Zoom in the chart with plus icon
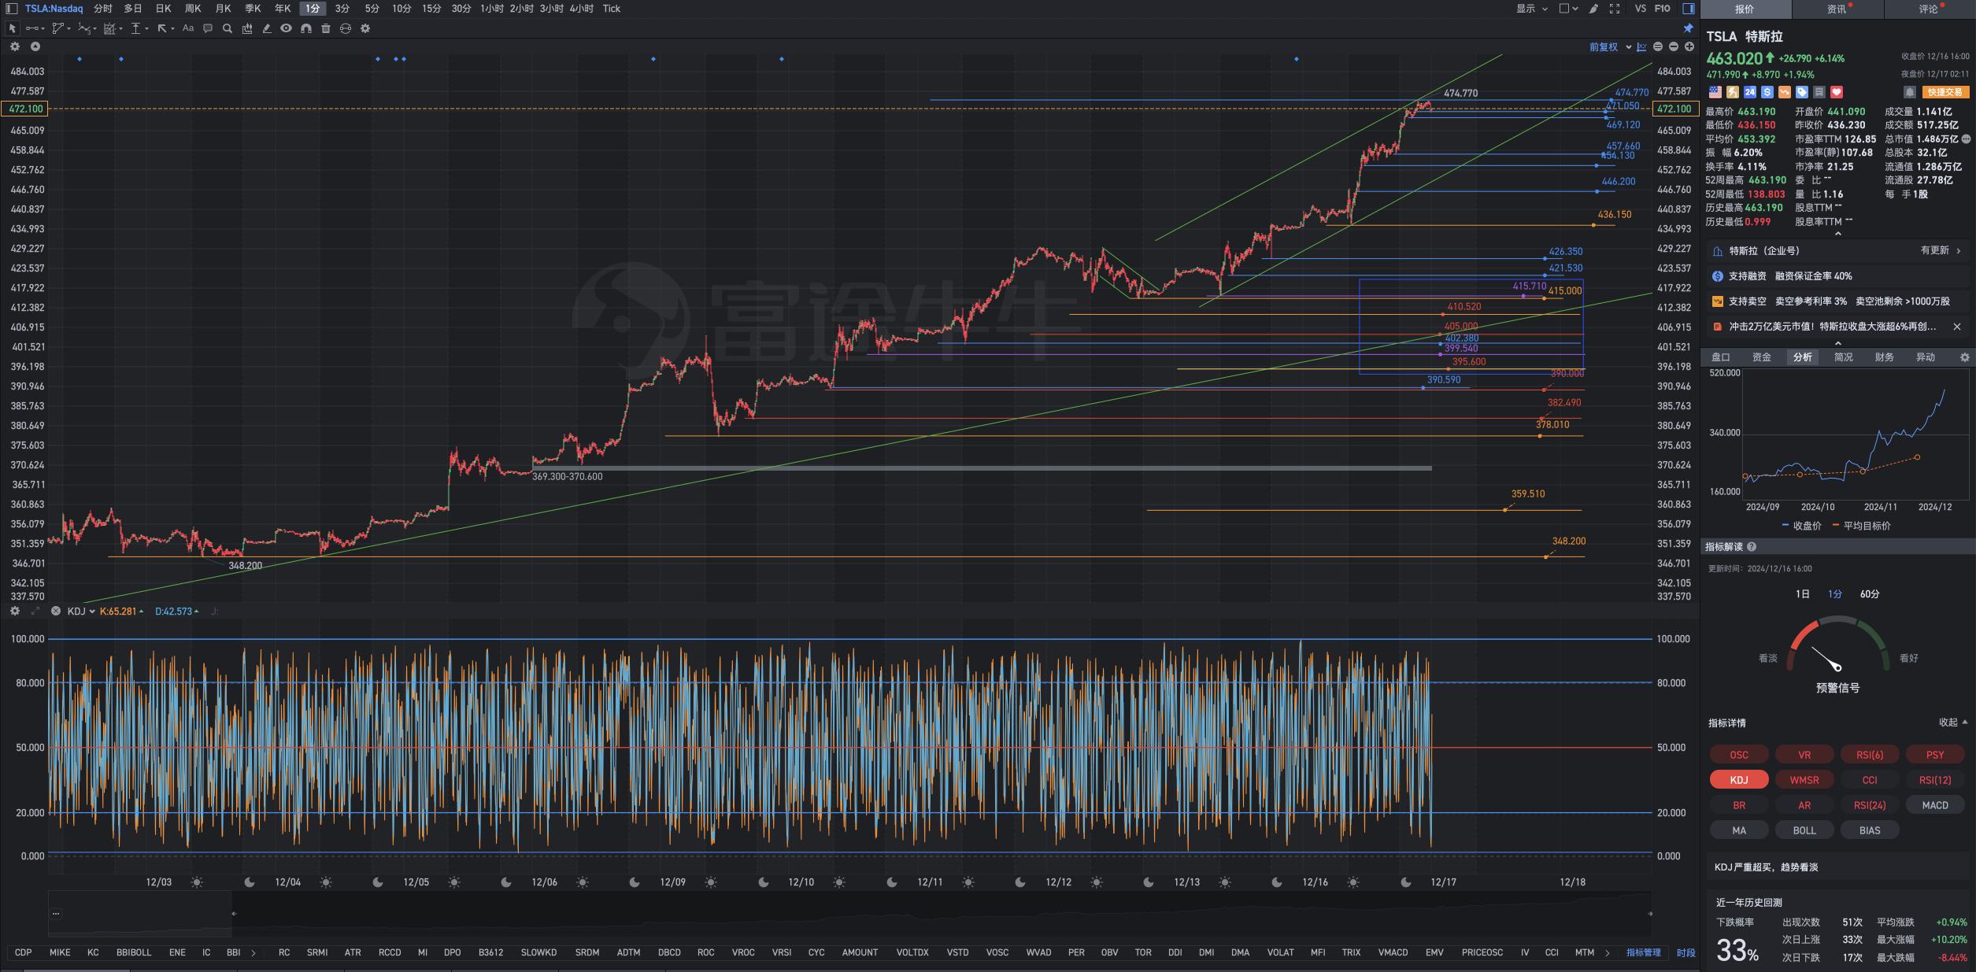This screenshot has height=972, width=1976. (1689, 47)
